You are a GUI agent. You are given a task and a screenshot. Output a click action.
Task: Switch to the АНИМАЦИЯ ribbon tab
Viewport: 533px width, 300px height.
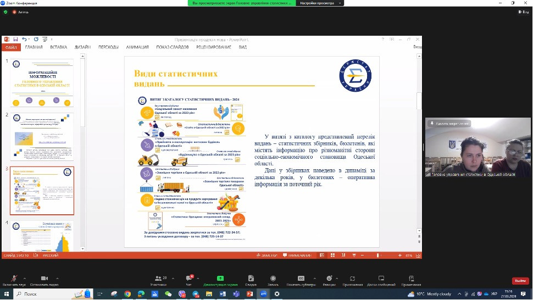point(137,47)
